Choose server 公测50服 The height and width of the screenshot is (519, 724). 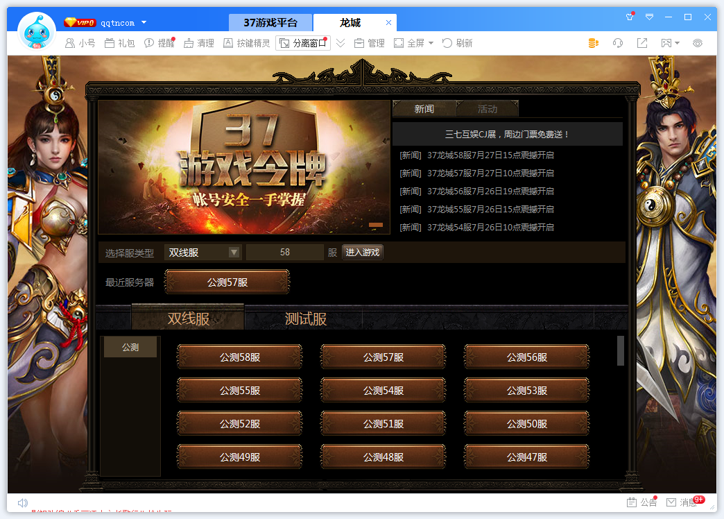[527, 423]
